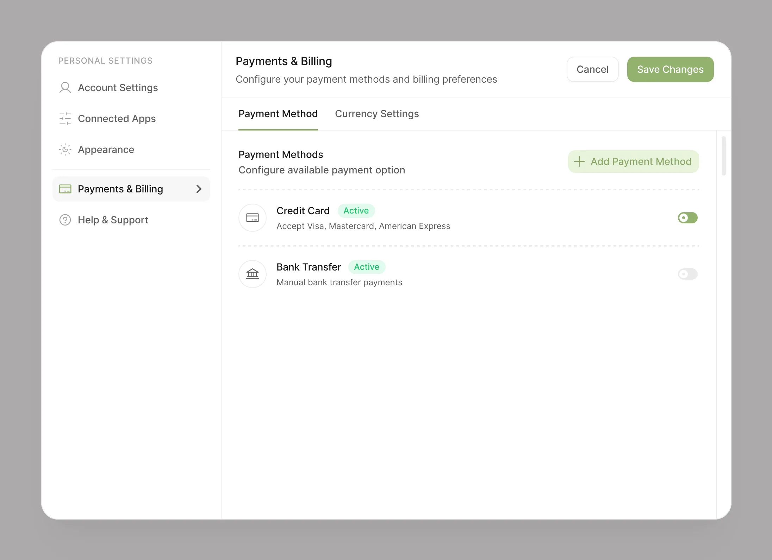
Task: Click Add Payment Method label
Action: 641,161
